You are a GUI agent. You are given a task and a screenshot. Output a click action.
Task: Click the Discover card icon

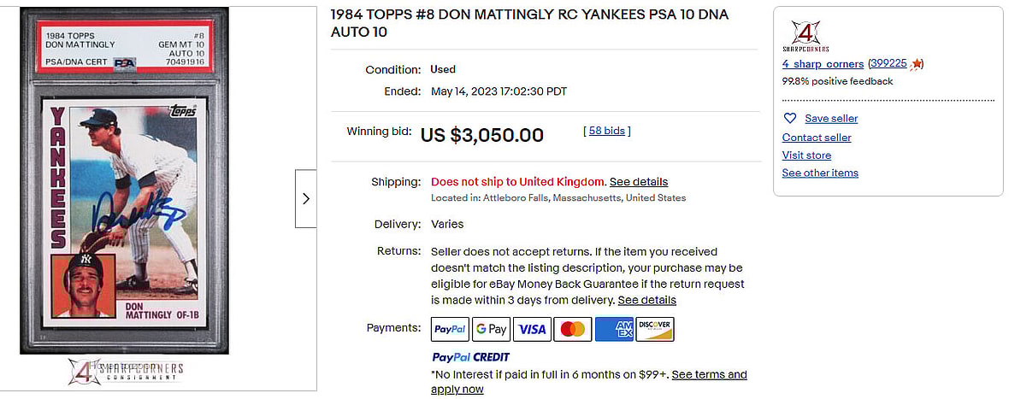click(x=655, y=329)
